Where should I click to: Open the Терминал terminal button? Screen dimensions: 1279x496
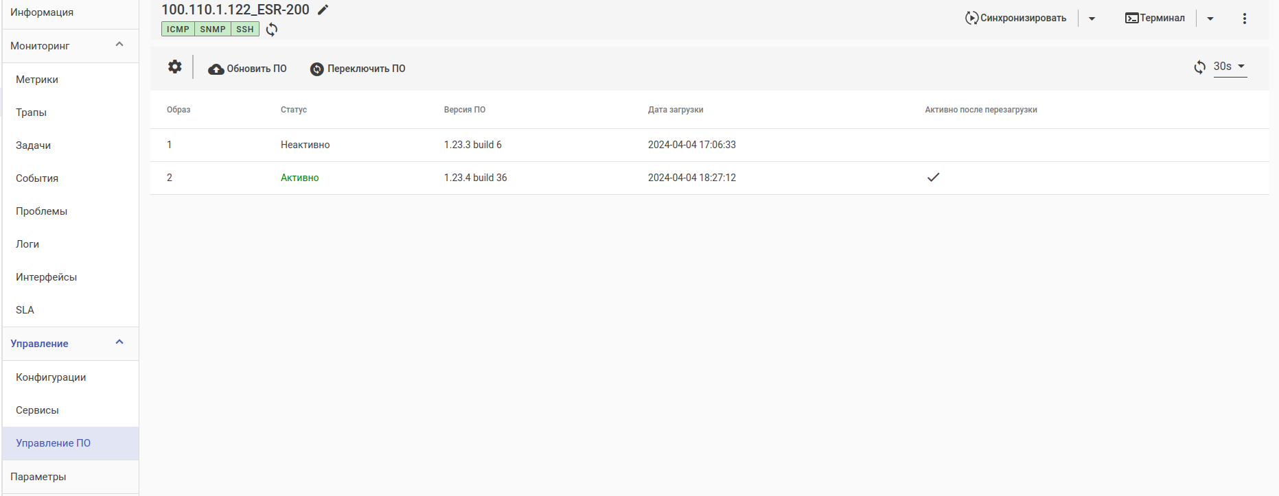[x=1155, y=18]
